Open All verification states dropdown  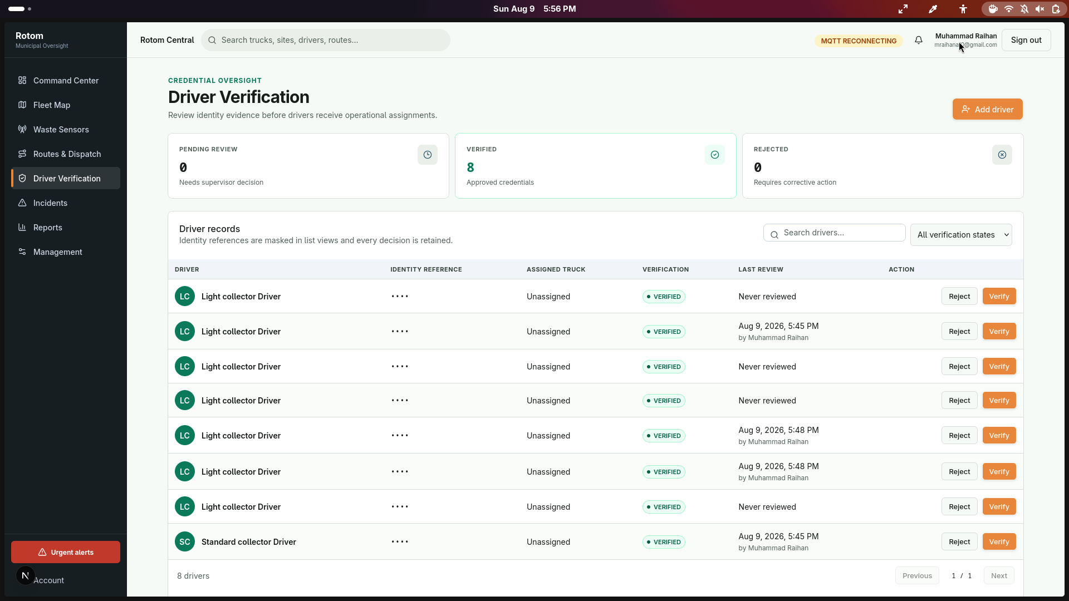[x=961, y=235]
